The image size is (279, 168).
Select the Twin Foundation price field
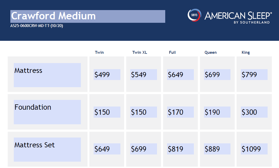[107, 112]
